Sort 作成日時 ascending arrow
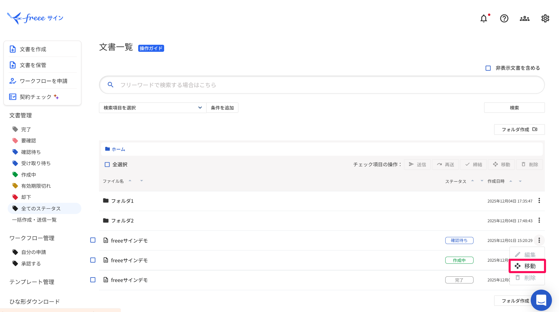Image resolution: width=559 pixels, height=312 pixels. [511, 181]
